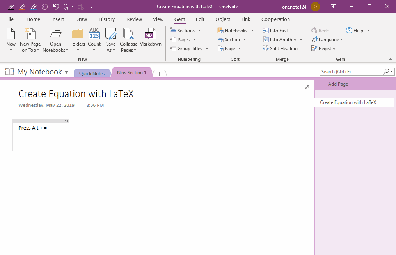396x255 pixels.
Task: Switch to the Cooperation ribbon tab
Action: click(x=275, y=19)
